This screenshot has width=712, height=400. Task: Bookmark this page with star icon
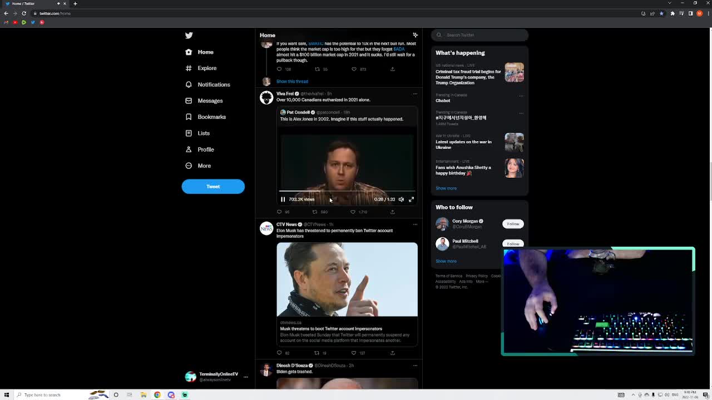(661, 13)
